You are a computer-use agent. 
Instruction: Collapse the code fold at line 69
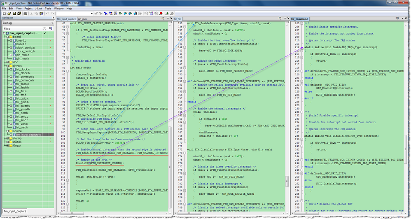click(x=68, y=27)
